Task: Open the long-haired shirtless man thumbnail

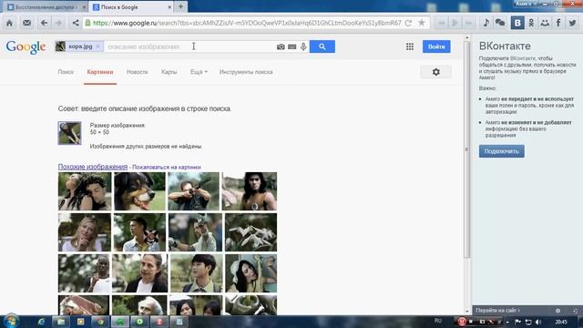Action: click(x=250, y=191)
